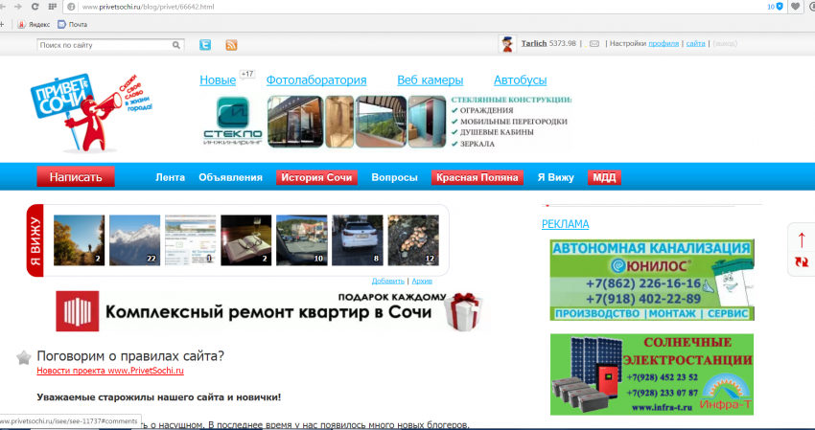This screenshot has height=430, width=815.
Task: Open the Лента menu item
Action: [170, 177]
